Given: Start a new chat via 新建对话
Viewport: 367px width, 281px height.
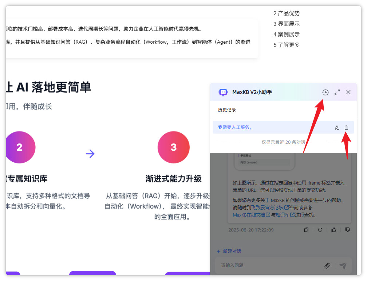Looking at the screenshot, I should pyautogui.click(x=229, y=251).
